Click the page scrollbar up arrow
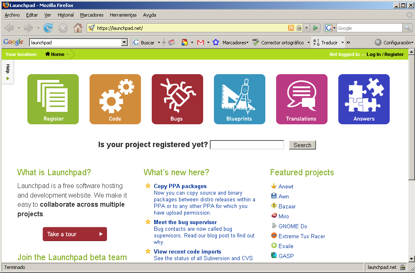This screenshot has width=415, height=273. [x=411, y=52]
